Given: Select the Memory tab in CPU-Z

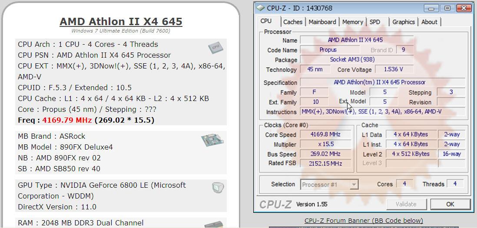Looking at the screenshot, I should pos(353,22).
